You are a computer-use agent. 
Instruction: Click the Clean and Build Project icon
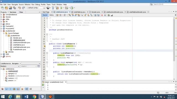pyautogui.click(x=57, y=8)
